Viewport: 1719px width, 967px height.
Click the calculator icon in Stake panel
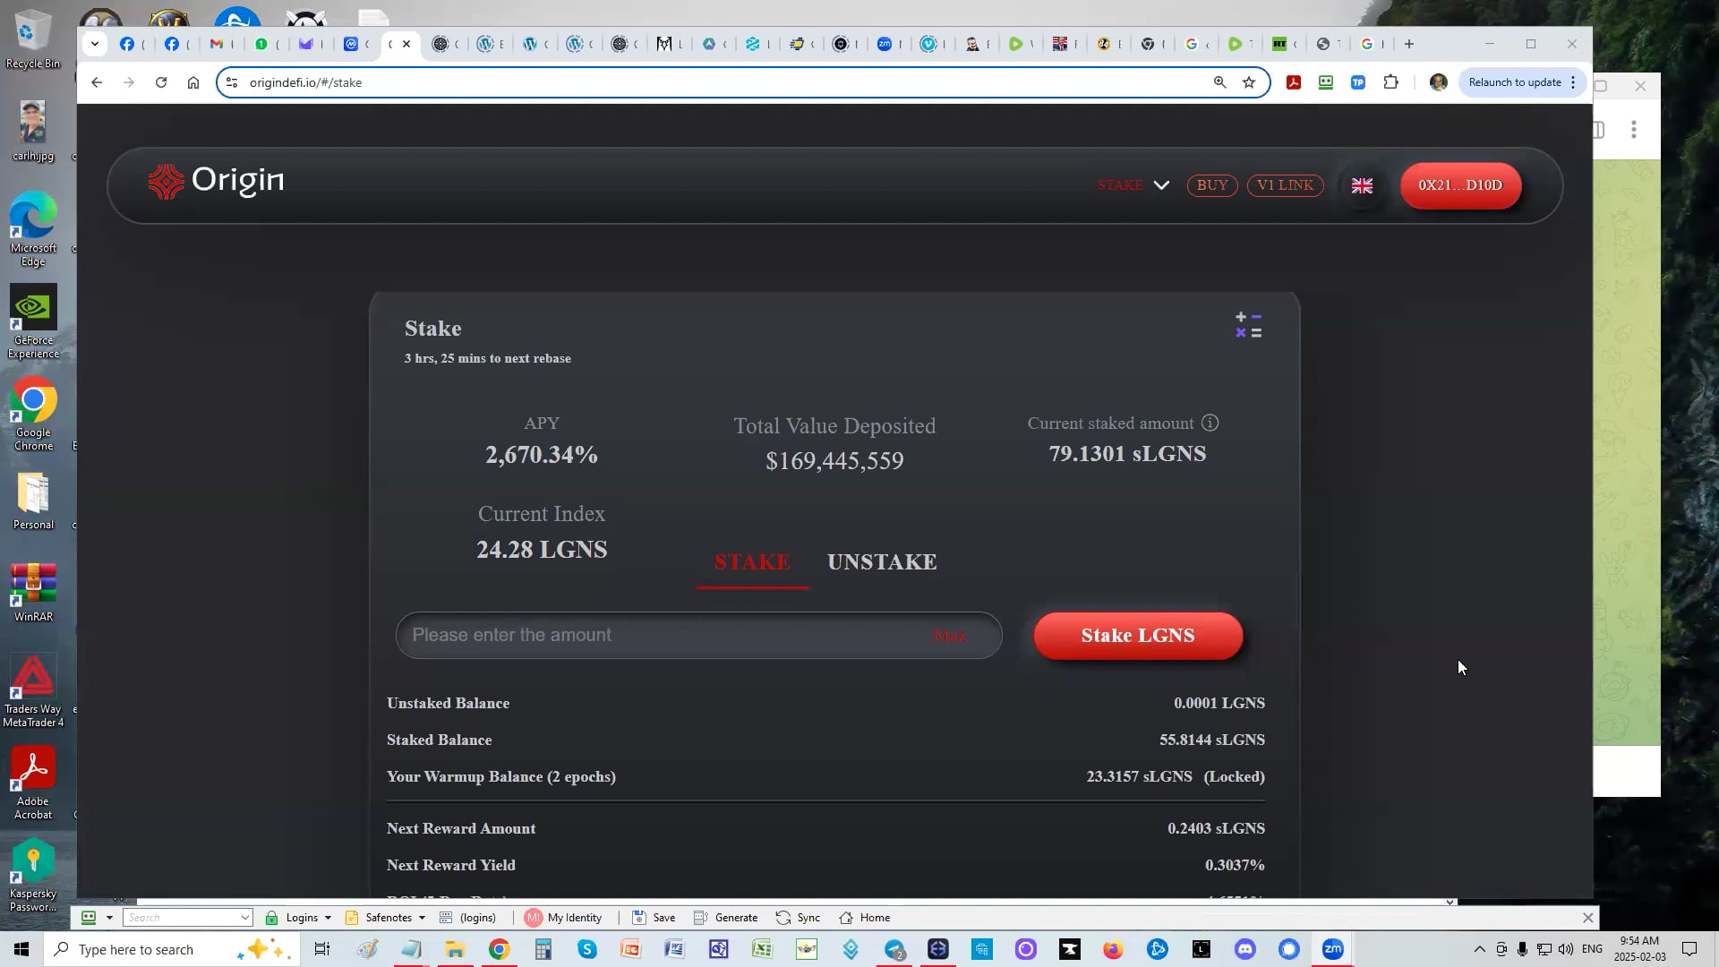[1248, 325]
